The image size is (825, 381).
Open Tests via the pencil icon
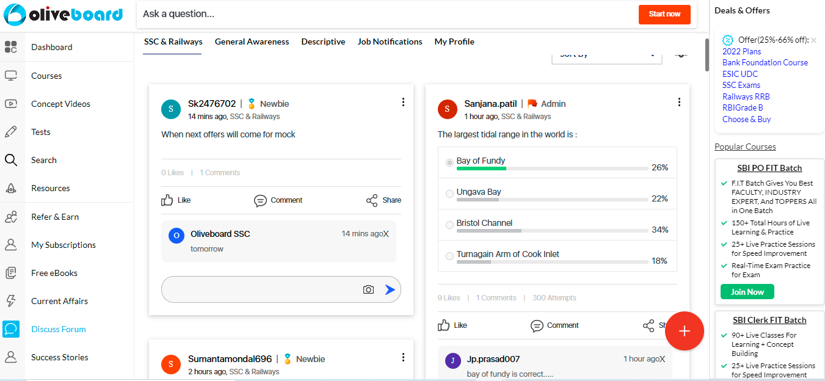[x=10, y=132]
